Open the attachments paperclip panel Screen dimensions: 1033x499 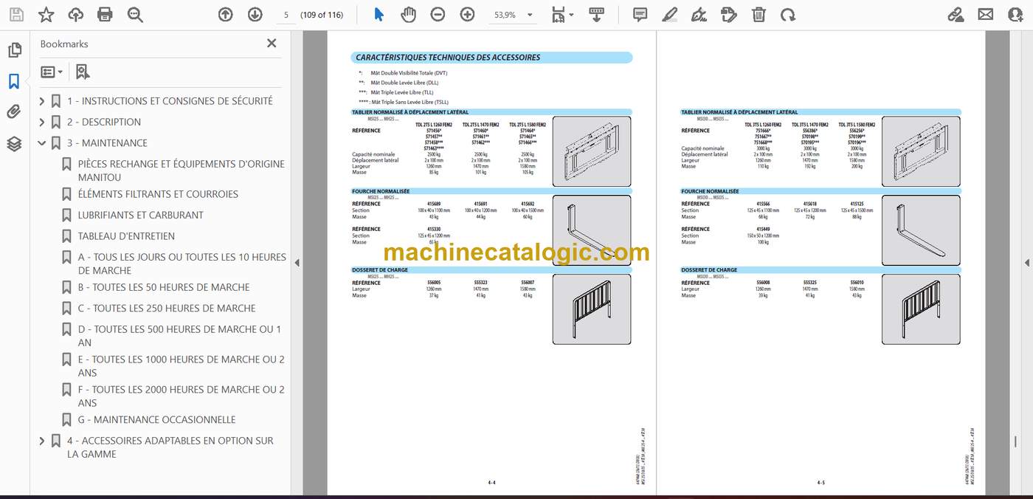click(14, 112)
